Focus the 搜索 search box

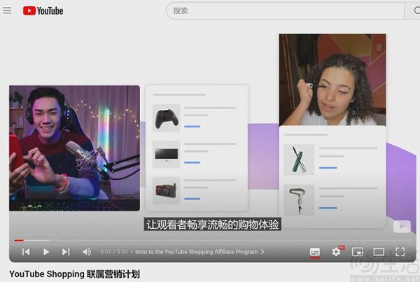(285, 10)
